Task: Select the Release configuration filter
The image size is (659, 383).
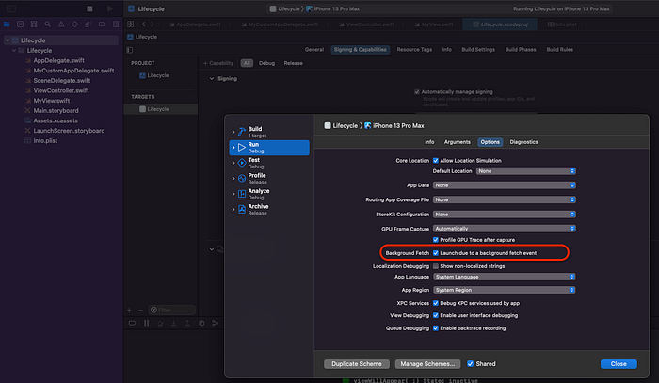Action: point(293,63)
